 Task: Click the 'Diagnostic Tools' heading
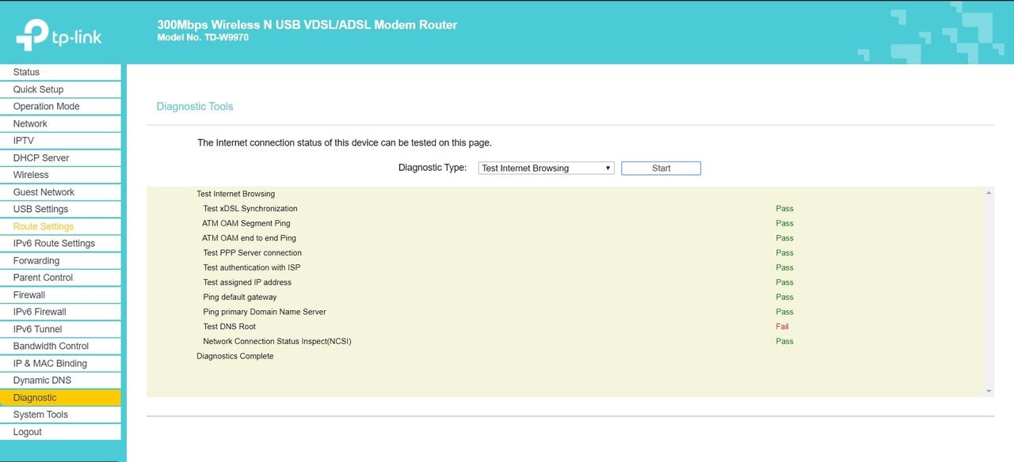coord(195,106)
